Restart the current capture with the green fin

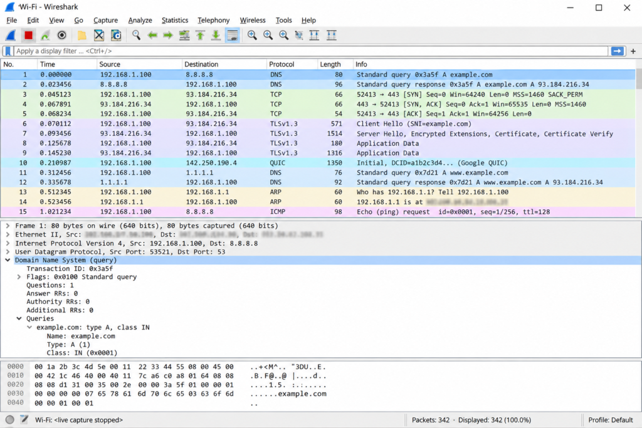click(45, 36)
